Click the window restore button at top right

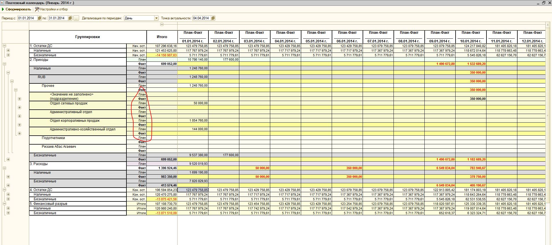544,3
